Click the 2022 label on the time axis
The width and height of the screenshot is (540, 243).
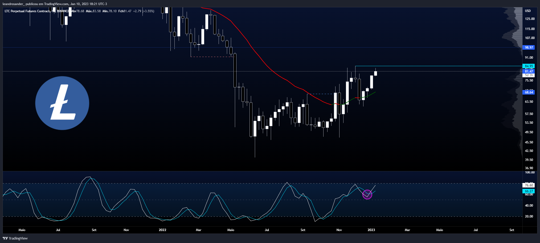point(162,230)
